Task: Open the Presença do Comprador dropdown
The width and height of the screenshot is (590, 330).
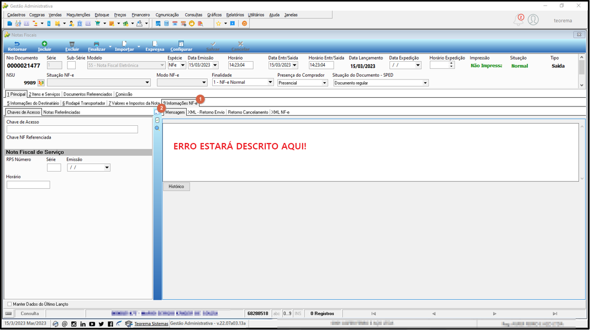Action: pyautogui.click(x=324, y=83)
